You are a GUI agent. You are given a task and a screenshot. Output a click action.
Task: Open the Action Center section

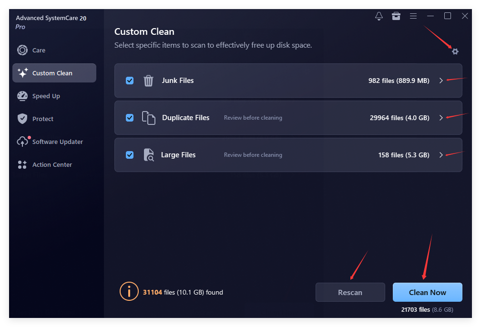tap(54, 165)
